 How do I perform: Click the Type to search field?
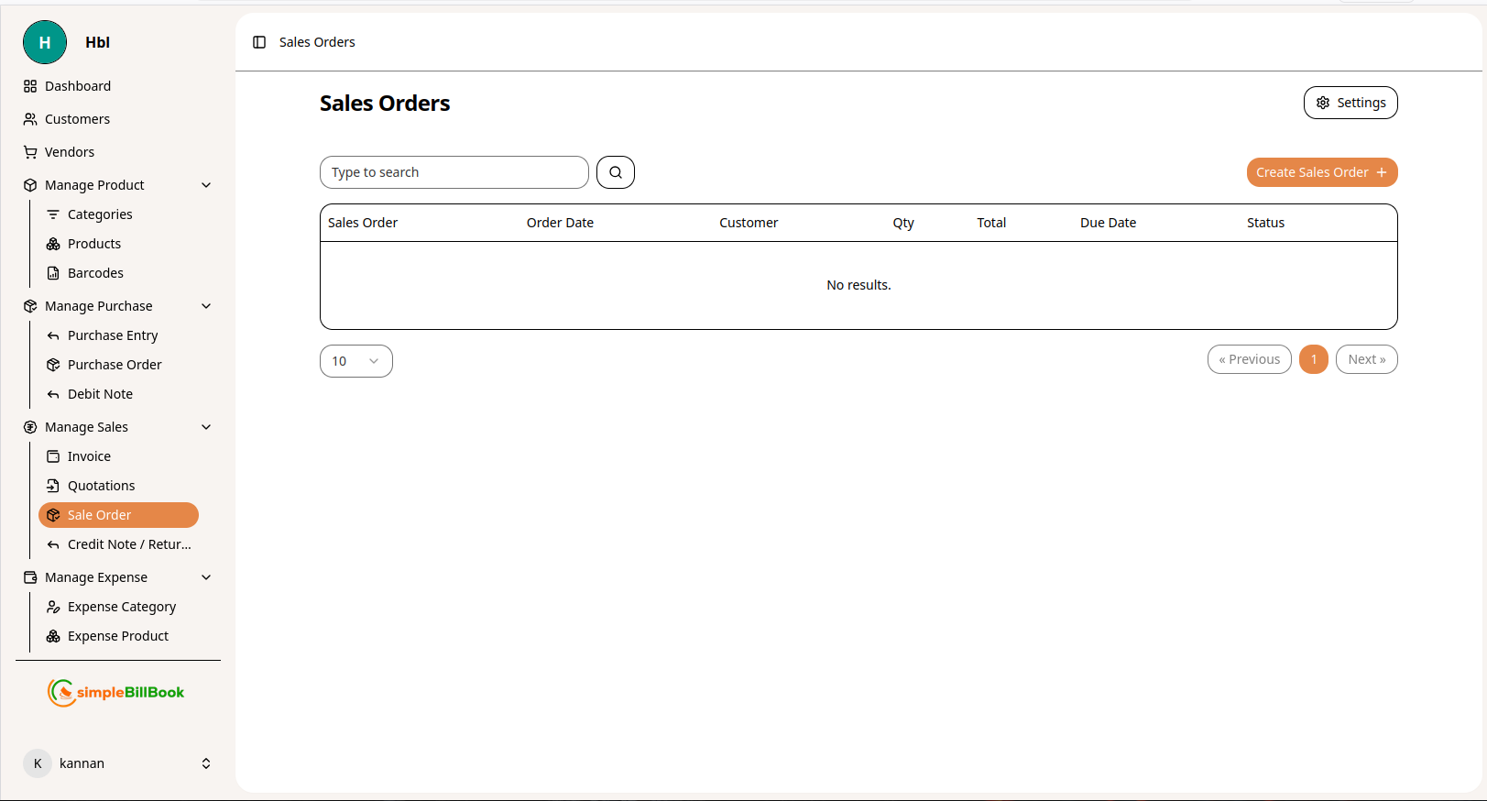pyautogui.click(x=454, y=172)
